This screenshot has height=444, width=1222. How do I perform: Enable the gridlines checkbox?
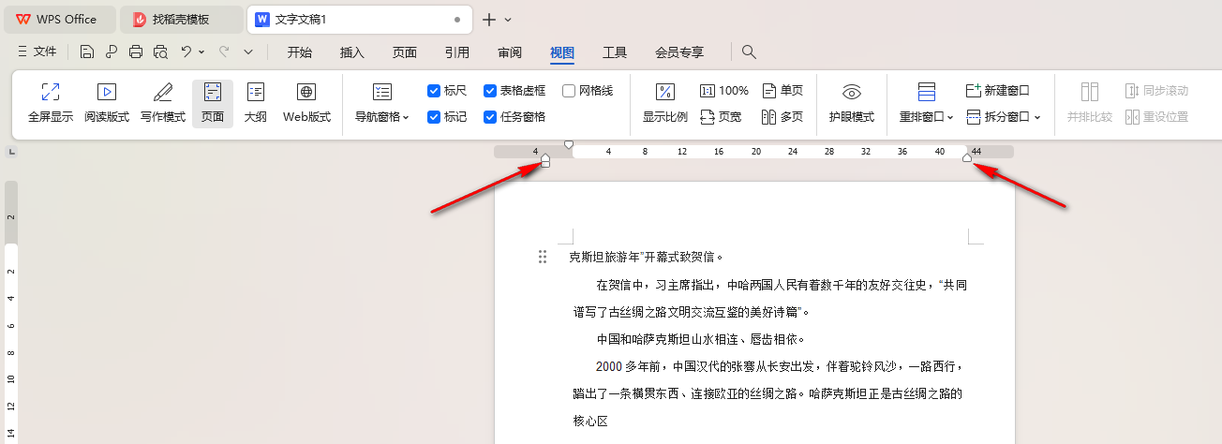[569, 91]
